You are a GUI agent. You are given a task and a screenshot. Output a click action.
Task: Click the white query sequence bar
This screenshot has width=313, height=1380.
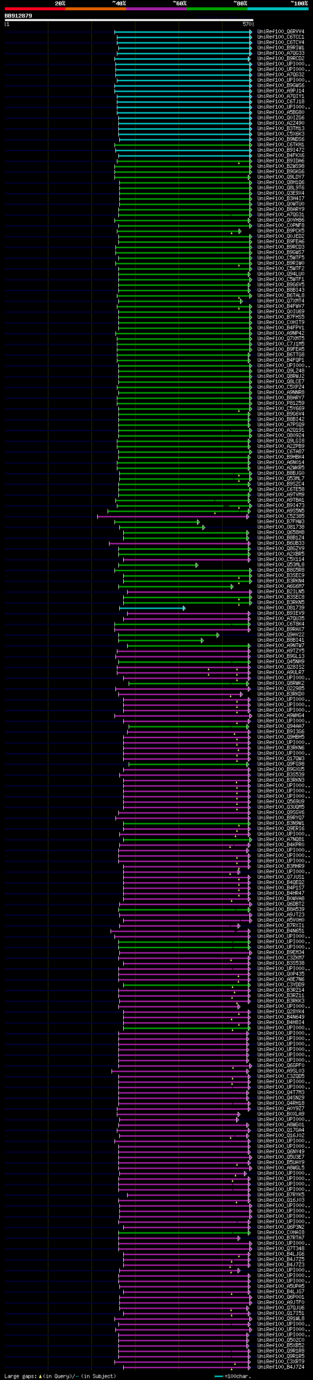coord(129,20)
